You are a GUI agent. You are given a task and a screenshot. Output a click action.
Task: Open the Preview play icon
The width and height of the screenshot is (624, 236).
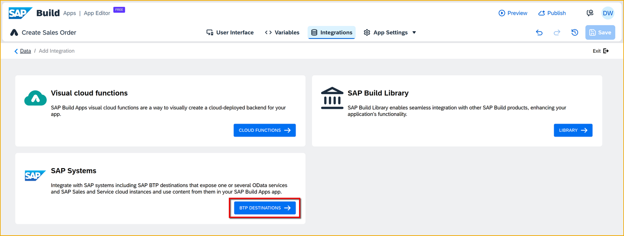(x=502, y=13)
